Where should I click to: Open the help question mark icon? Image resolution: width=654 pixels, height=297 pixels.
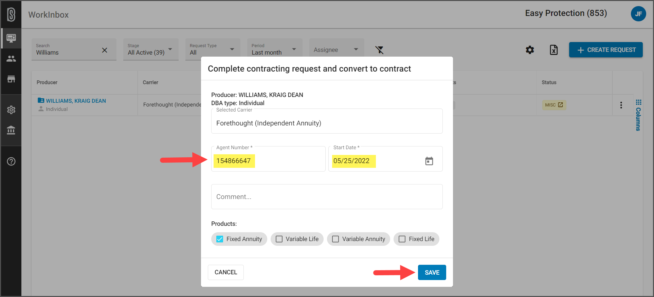click(11, 161)
